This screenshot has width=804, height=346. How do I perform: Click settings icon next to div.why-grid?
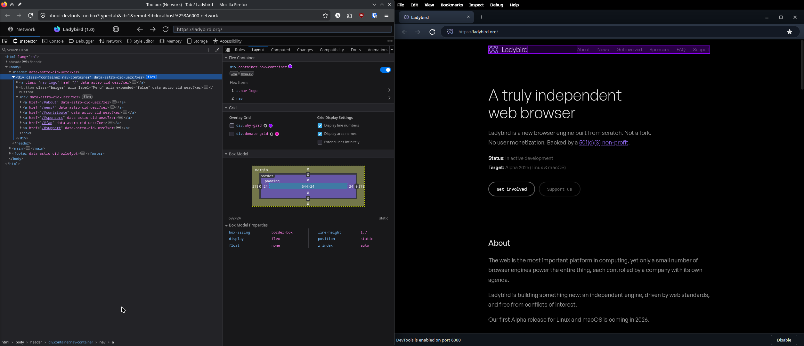[x=265, y=126]
